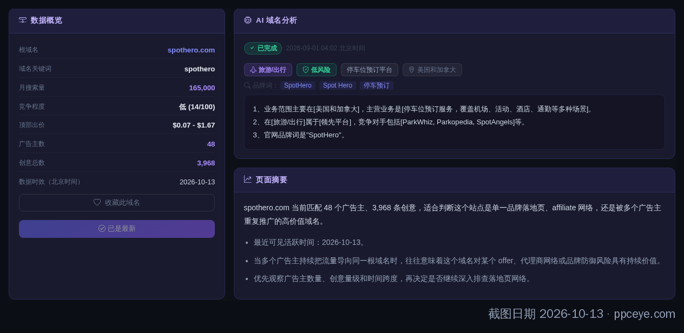
Task: Click the 域名关键词 row label
Action: (35, 69)
